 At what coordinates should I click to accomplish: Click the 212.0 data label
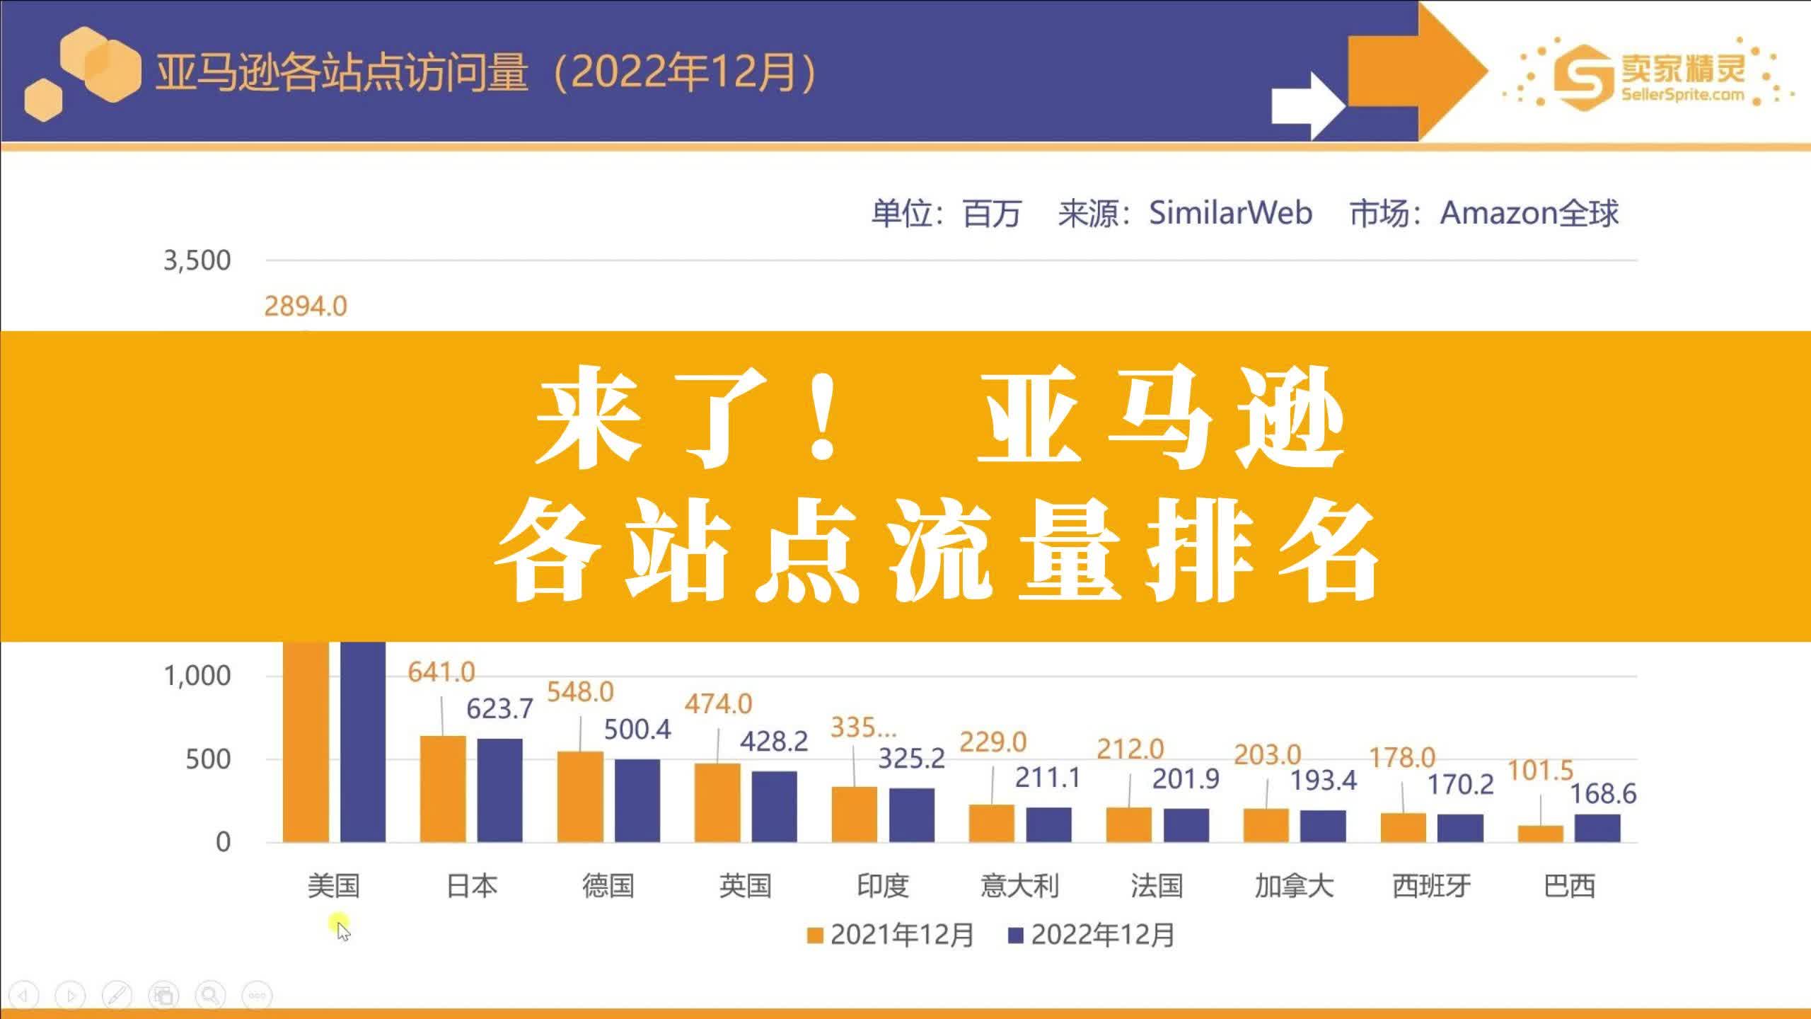(1130, 749)
